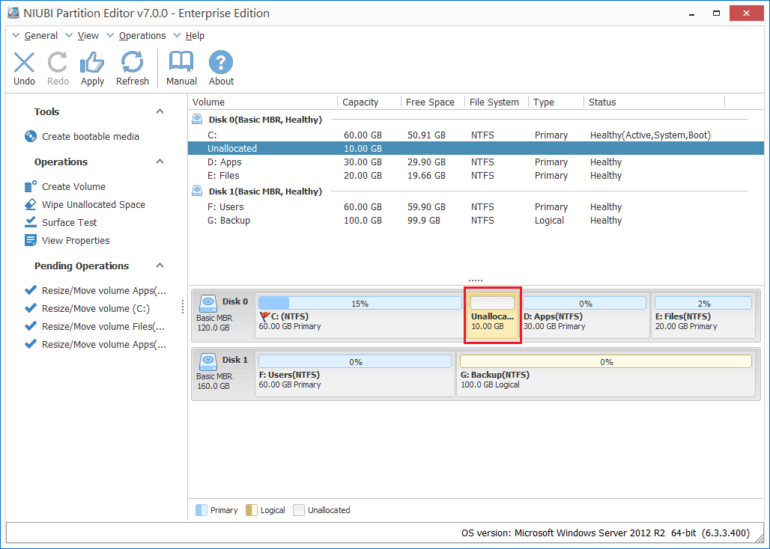Click Disk 0 drive icon in disk map
The image size is (770, 549).
[x=208, y=304]
